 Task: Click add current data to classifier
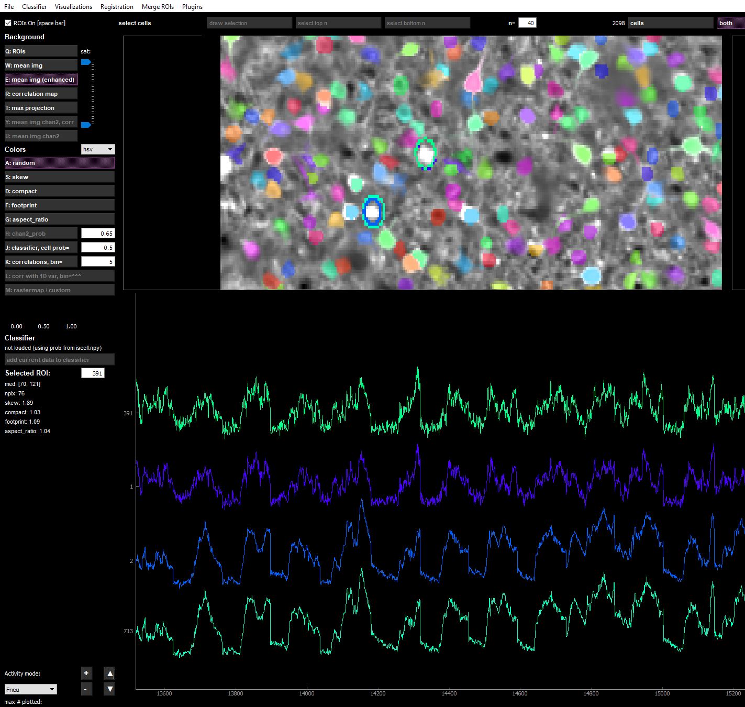(59, 359)
